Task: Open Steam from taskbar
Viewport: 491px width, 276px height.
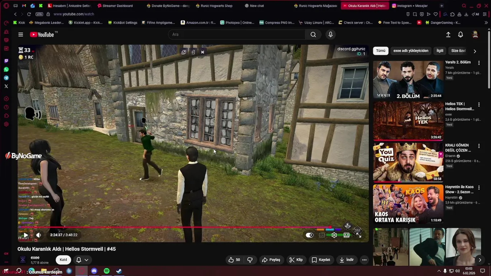Action: [119, 271]
